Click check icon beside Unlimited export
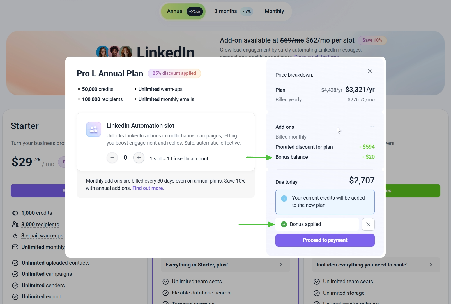Screen dimensions: 451x304 click(15, 297)
